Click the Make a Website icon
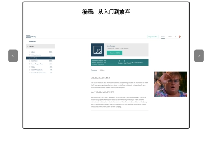 pyautogui.click(x=29, y=55)
